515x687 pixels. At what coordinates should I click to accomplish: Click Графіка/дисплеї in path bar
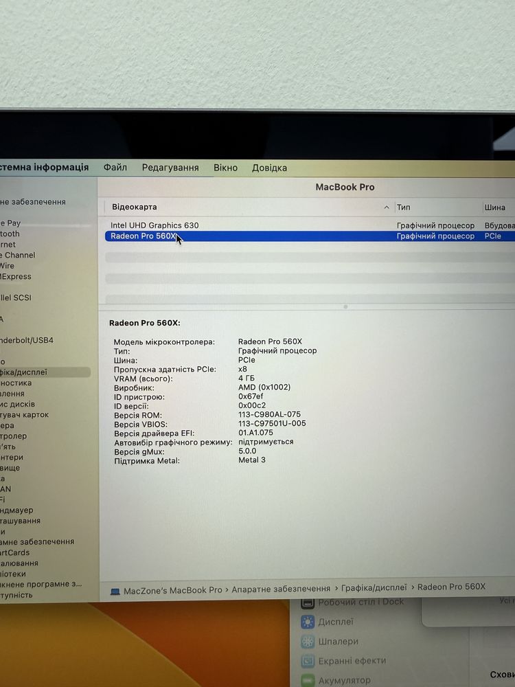[374, 587]
